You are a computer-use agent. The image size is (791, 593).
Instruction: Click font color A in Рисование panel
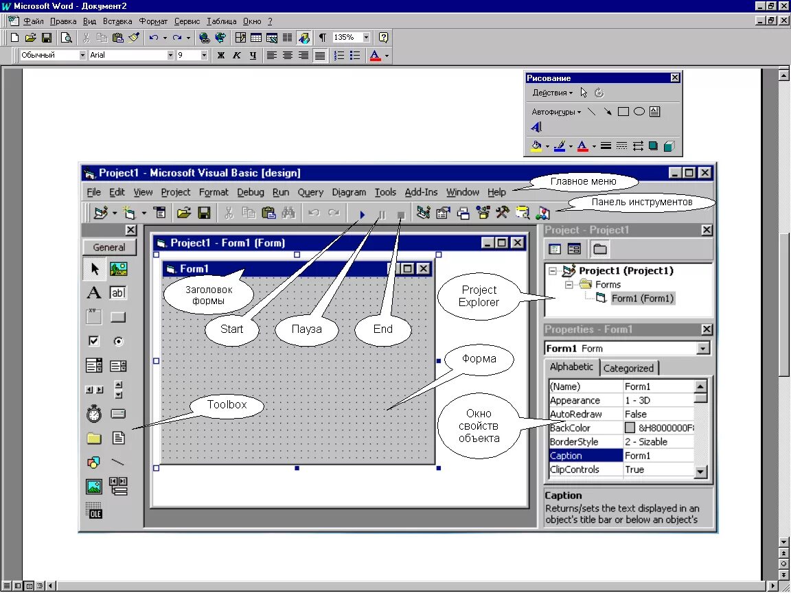[x=583, y=146]
